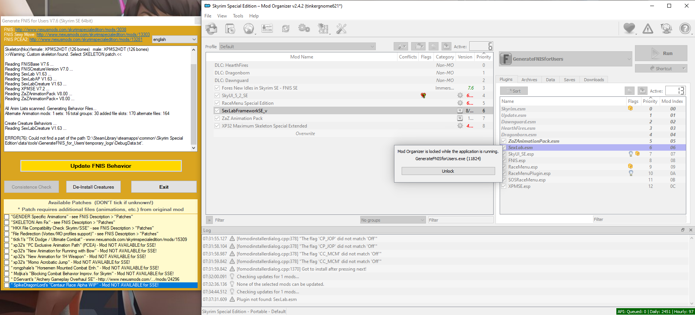695x315 pixels.
Task: Open the instance manager toolbar icon
Action: point(211,28)
